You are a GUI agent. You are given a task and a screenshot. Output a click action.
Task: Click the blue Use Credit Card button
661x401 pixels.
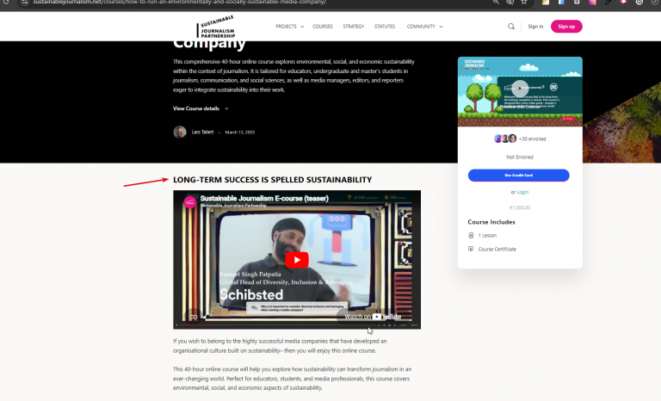point(518,175)
